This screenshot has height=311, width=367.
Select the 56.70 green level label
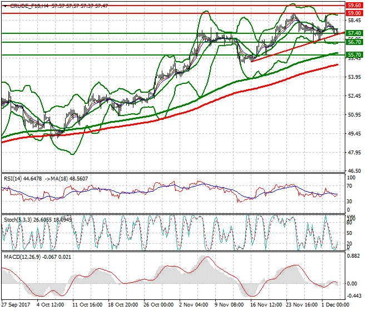coord(354,42)
